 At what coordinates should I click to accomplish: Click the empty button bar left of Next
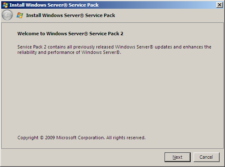(x=82, y=157)
